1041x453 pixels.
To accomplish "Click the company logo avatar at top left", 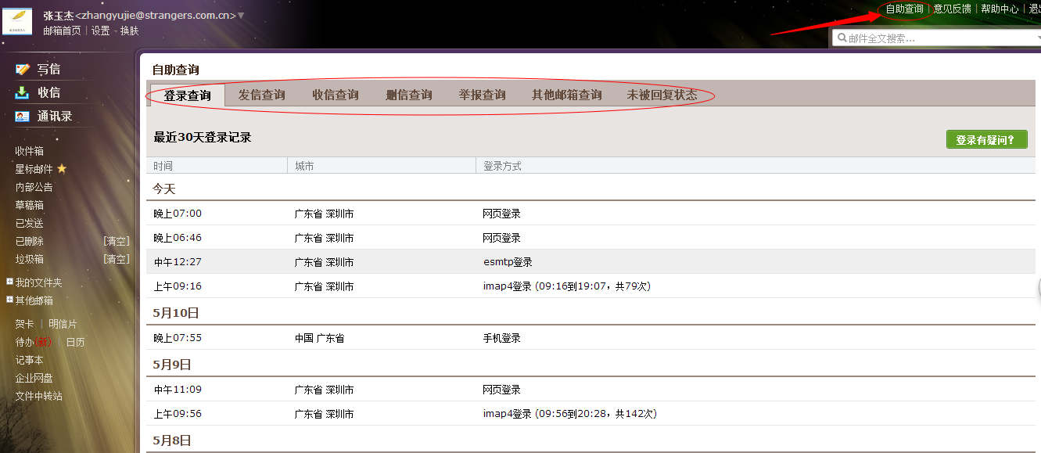I will point(17,22).
